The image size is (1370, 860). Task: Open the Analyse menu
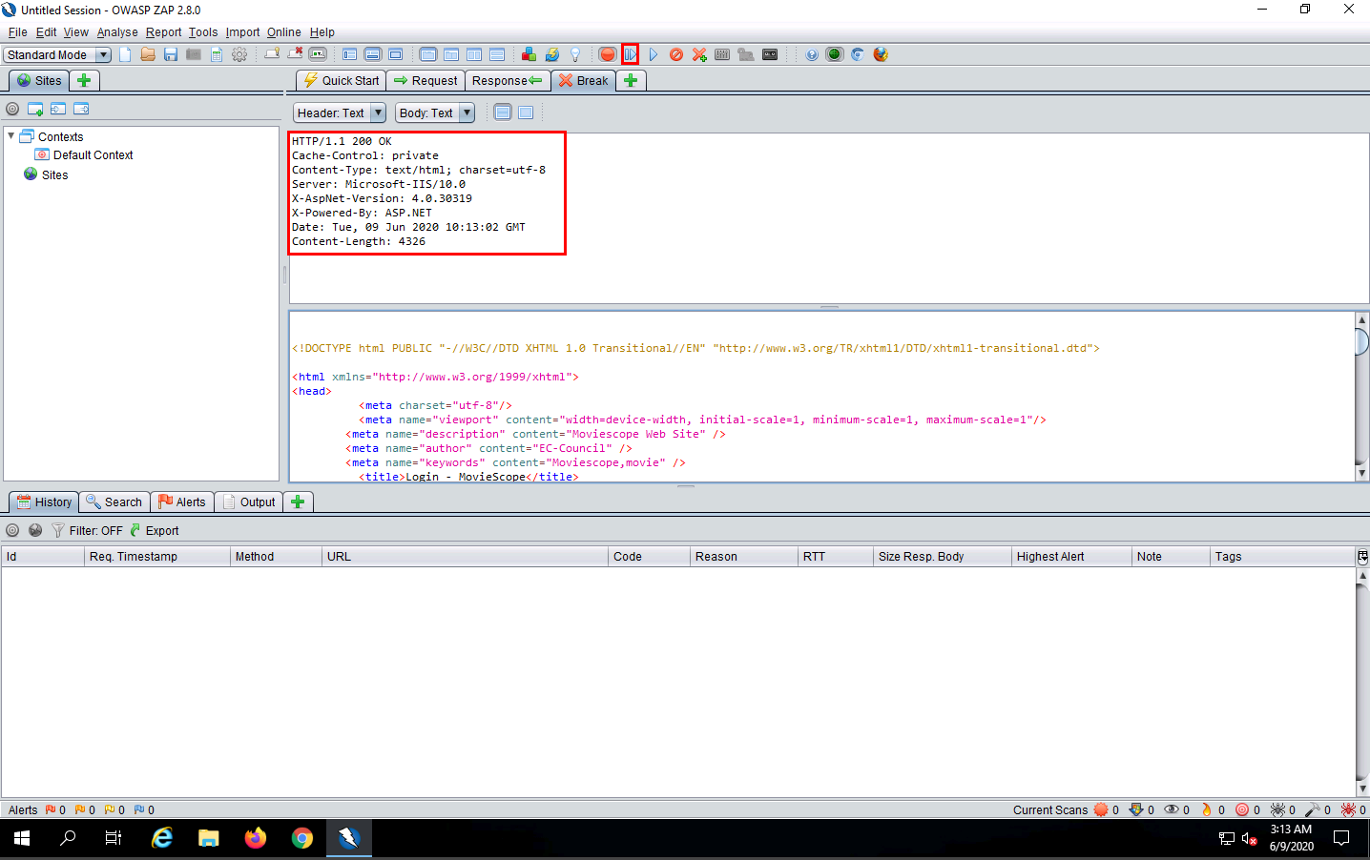point(117,31)
